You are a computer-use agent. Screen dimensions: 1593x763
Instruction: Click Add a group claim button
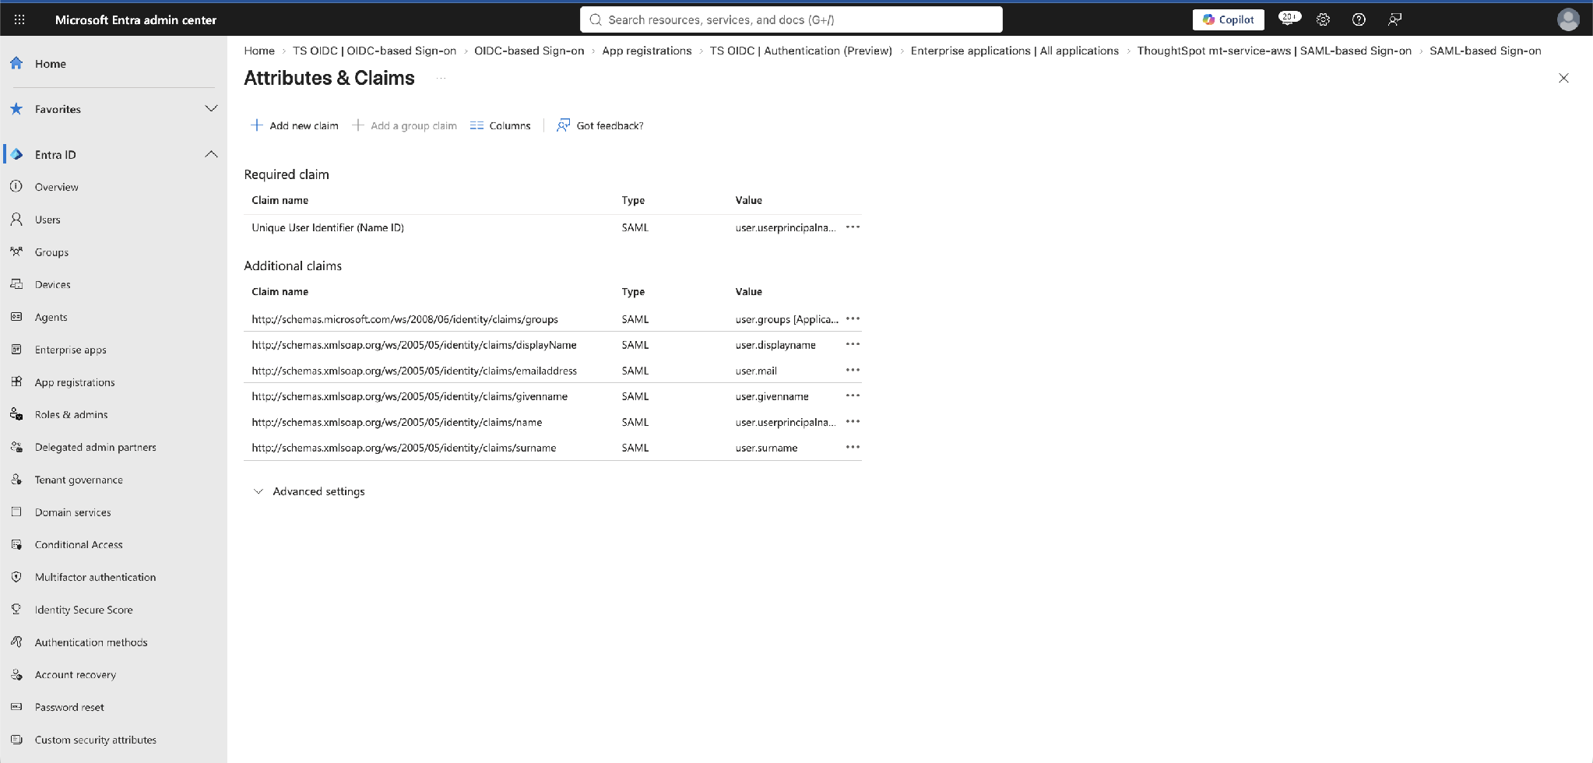coord(405,125)
